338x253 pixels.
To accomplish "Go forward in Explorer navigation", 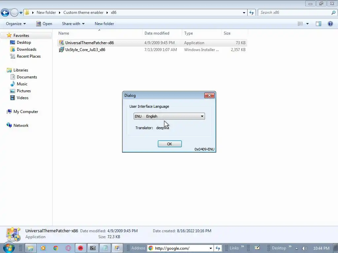I will point(14,13).
